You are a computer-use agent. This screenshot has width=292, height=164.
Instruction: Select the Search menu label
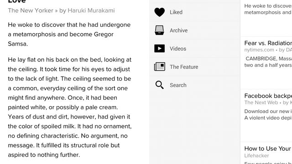point(178,85)
